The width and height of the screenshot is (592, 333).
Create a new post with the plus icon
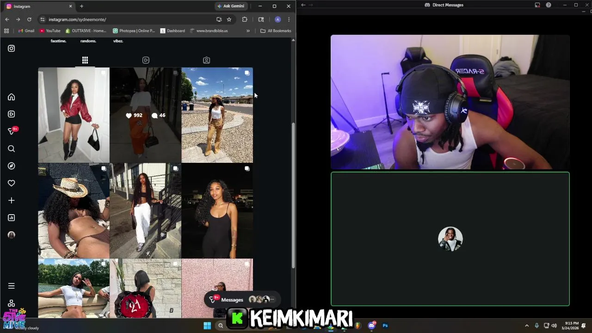(12, 200)
